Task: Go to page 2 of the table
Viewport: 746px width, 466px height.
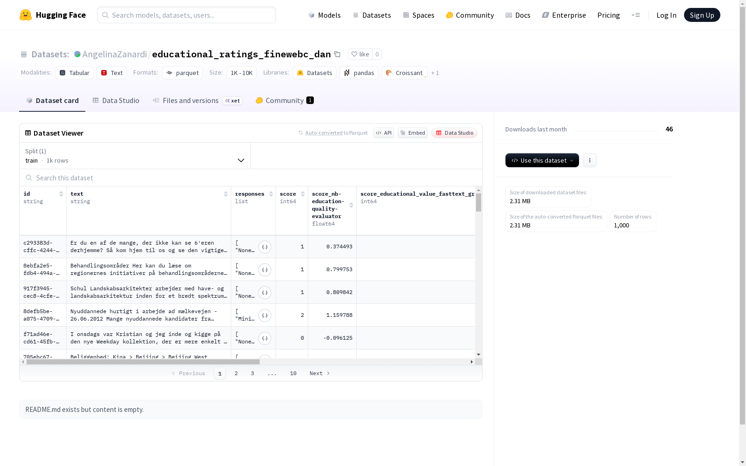Action: pyautogui.click(x=236, y=373)
